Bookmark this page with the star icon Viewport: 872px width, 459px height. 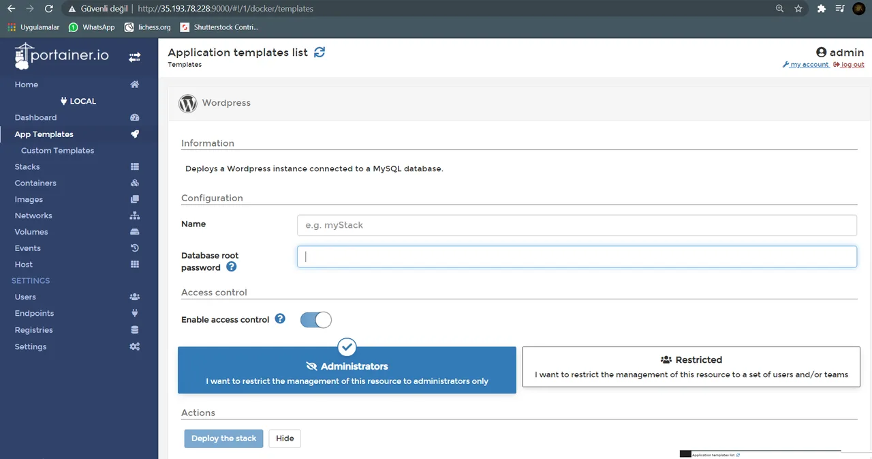point(798,9)
